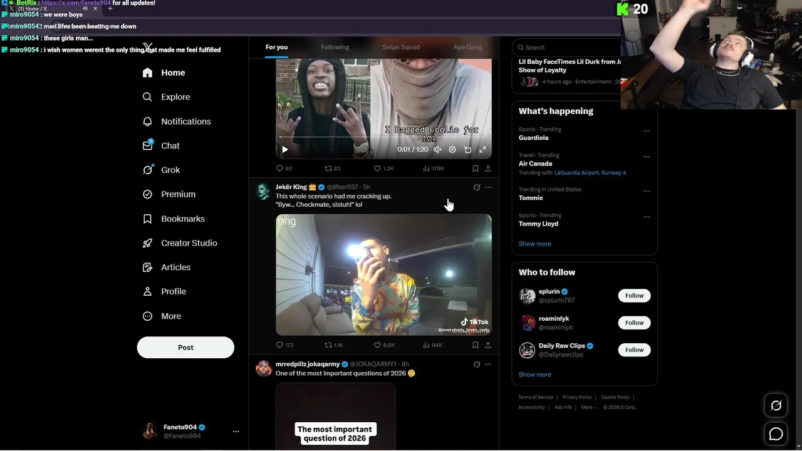
Task: Open a new browser tab
Action: [110, 9]
